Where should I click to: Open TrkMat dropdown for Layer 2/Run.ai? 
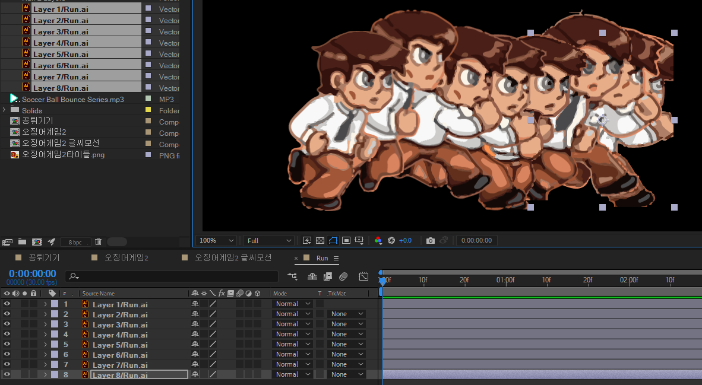[x=347, y=314]
